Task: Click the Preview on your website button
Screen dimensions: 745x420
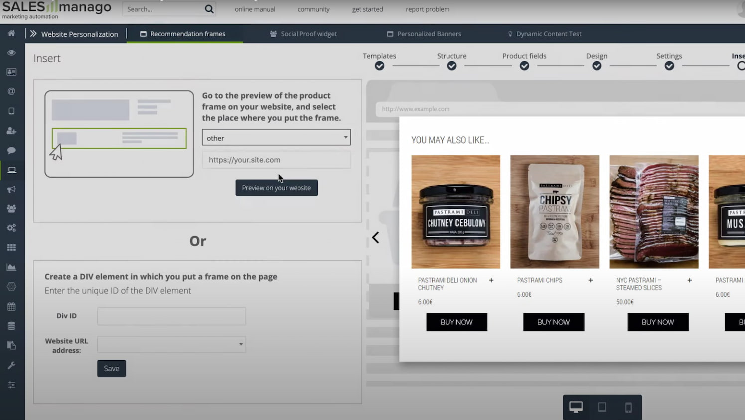Action: click(x=276, y=188)
